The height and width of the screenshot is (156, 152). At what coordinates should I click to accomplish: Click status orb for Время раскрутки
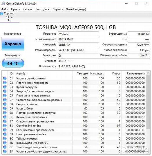click(x=5, y=87)
